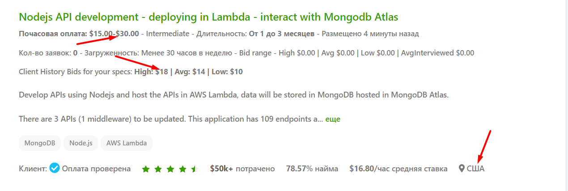Click the $16.80/час средняя ставка stat
The width and height of the screenshot is (568, 191).
coord(398,169)
